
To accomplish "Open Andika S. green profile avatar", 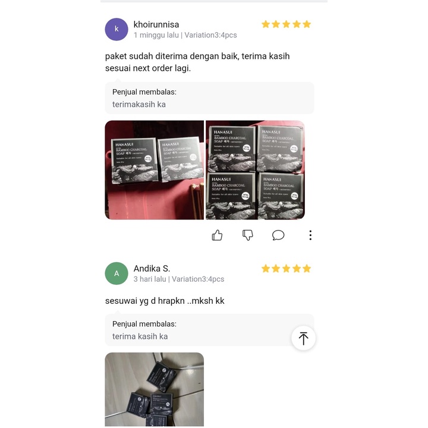I will coord(117,273).
